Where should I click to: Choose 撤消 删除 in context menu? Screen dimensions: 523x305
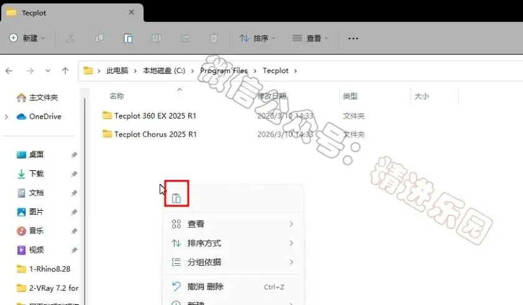[x=233, y=287]
